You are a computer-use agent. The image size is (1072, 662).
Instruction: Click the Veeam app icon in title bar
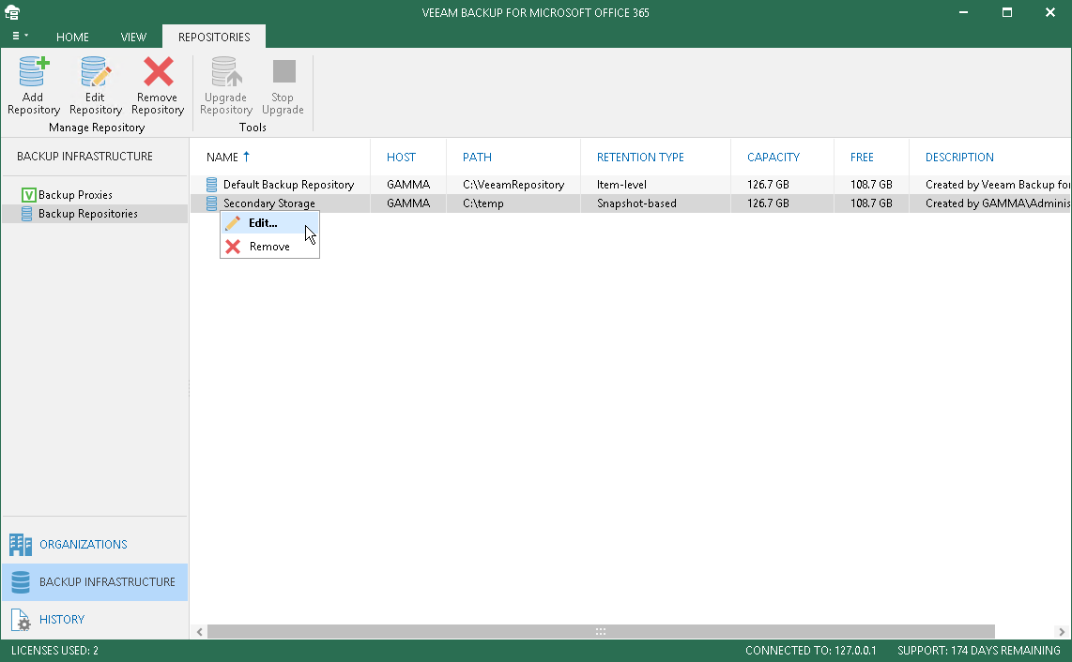tap(12, 12)
